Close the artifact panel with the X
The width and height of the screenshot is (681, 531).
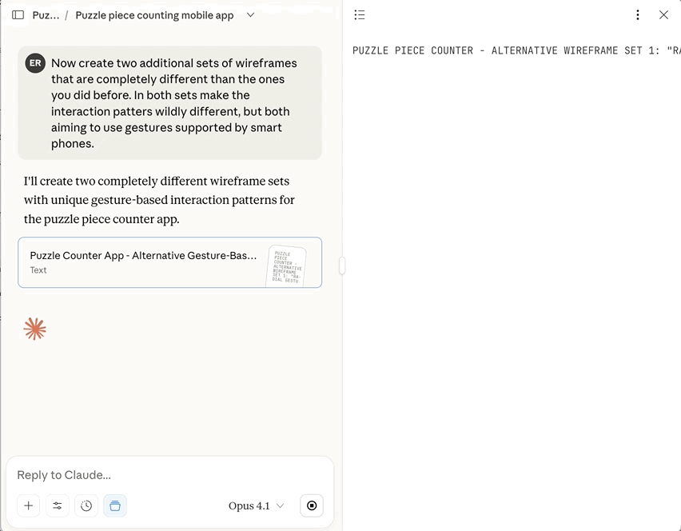point(663,15)
